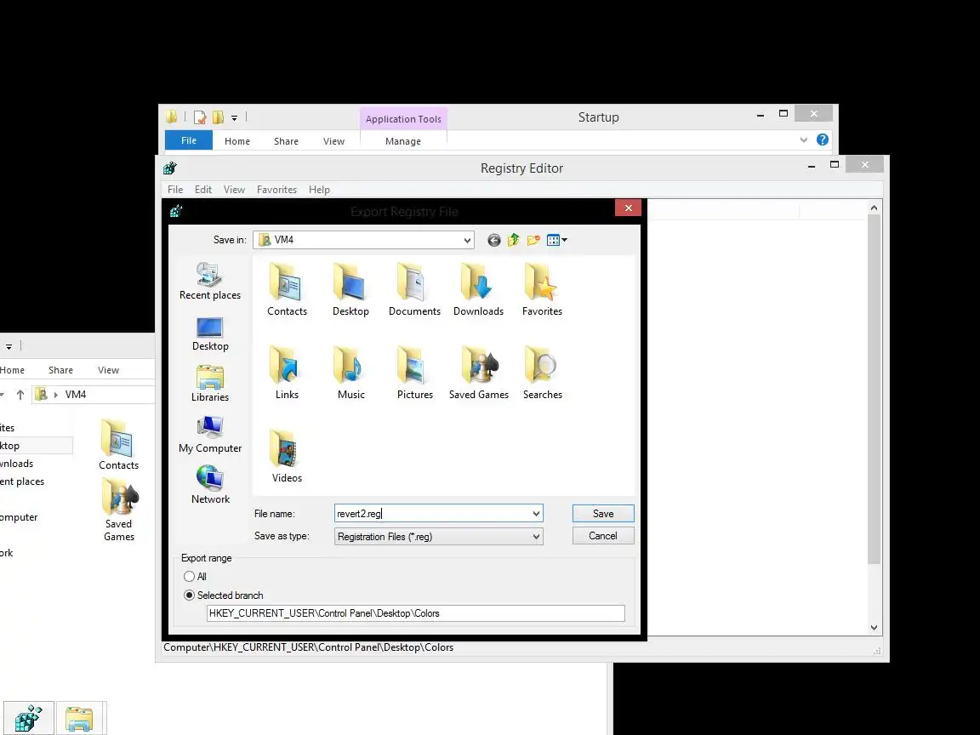Switch to the Manage tab in the Startup window
Viewport: 980px width, 735px height.
tap(403, 141)
